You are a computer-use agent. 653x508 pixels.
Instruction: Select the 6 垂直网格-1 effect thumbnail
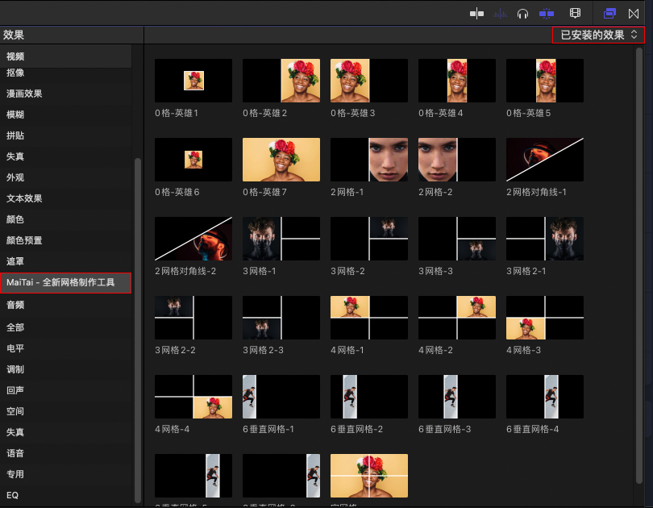(281, 397)
